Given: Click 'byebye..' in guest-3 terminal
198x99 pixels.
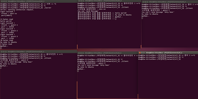Looking at the screenshot, I should [81, 69].
